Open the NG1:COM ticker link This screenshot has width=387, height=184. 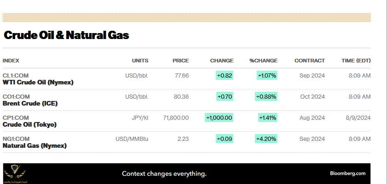16,139
